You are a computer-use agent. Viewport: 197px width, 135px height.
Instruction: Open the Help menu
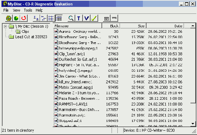pos(39,10)
